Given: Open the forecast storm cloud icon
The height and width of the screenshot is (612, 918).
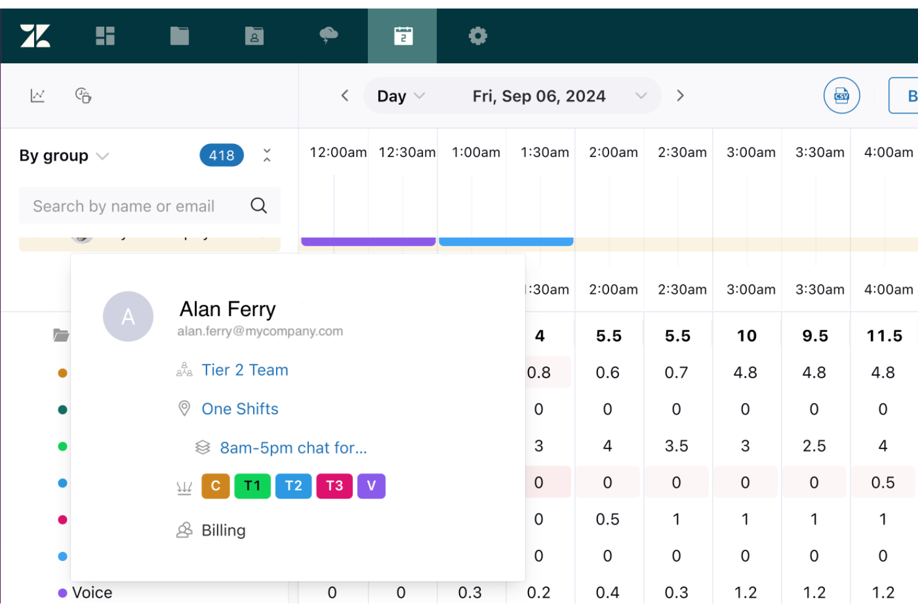Looking at the screenshot, I should coord(328,35).
